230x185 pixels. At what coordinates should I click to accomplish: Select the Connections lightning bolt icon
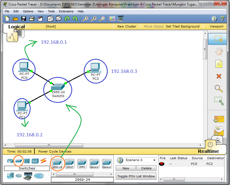coord(44,161)
